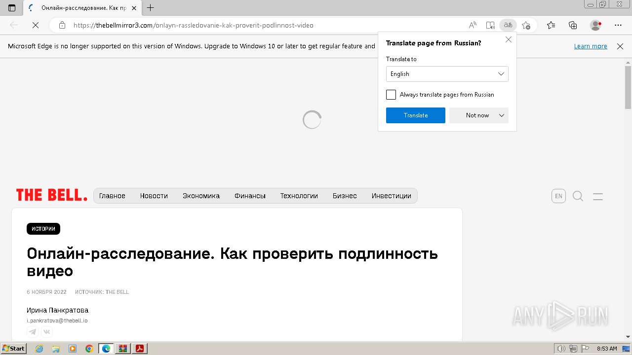Open WinRAR from taskbar
The image size is (632, 355).
coord(123,349)
